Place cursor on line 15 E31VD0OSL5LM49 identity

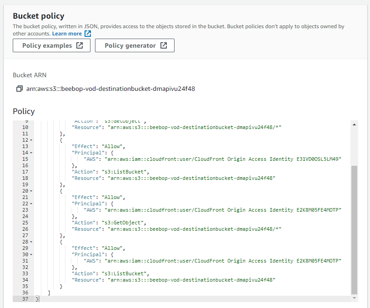[x=318, y=159]
